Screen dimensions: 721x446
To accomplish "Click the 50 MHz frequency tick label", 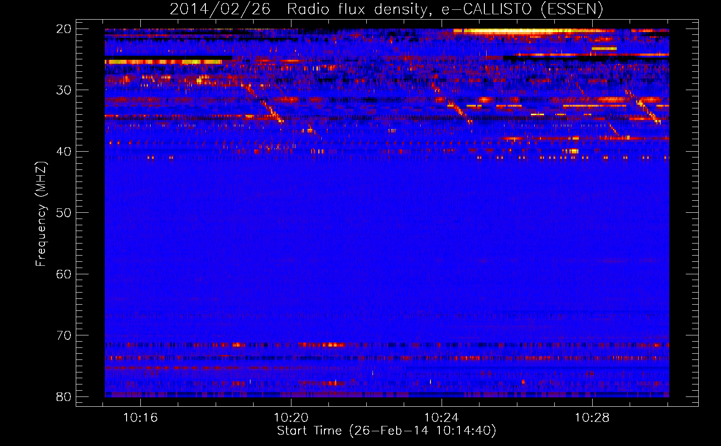I will (64, 213).
